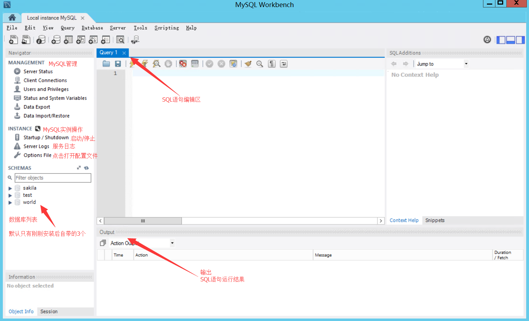Open Workbench preferences gear icon

coord(487,40)
